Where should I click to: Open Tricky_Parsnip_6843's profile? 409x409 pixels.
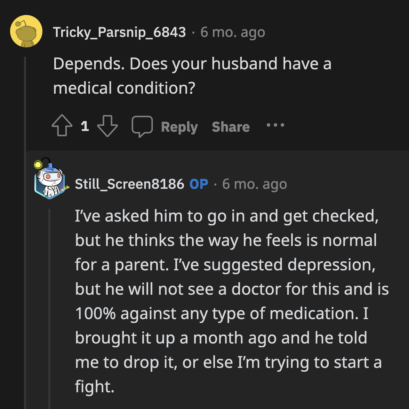119,31
